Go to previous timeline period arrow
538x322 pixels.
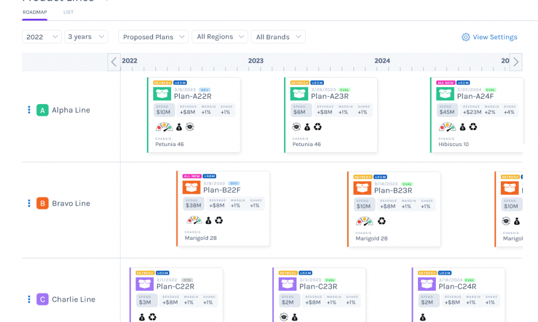(x=114, y=62)
